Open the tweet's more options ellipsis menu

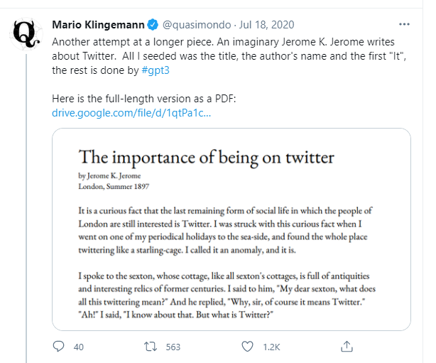pos(405,26)
